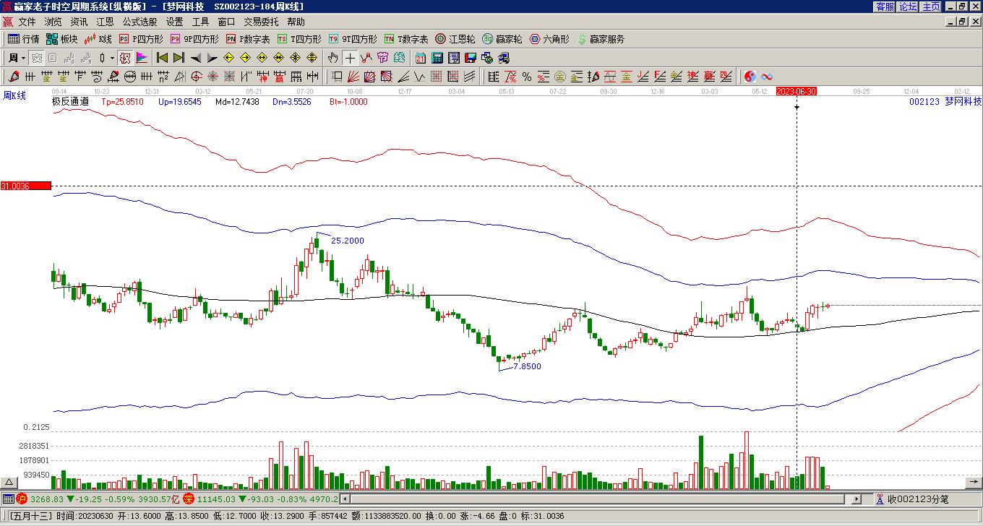The image size is (983, 526).
Task: Click the volume panel collapse triangle
Action: 9,482
